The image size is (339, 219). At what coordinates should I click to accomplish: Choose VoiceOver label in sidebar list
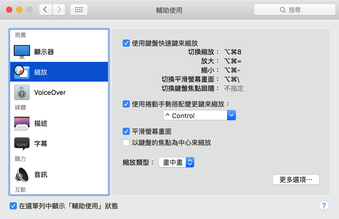pos(50,93)
